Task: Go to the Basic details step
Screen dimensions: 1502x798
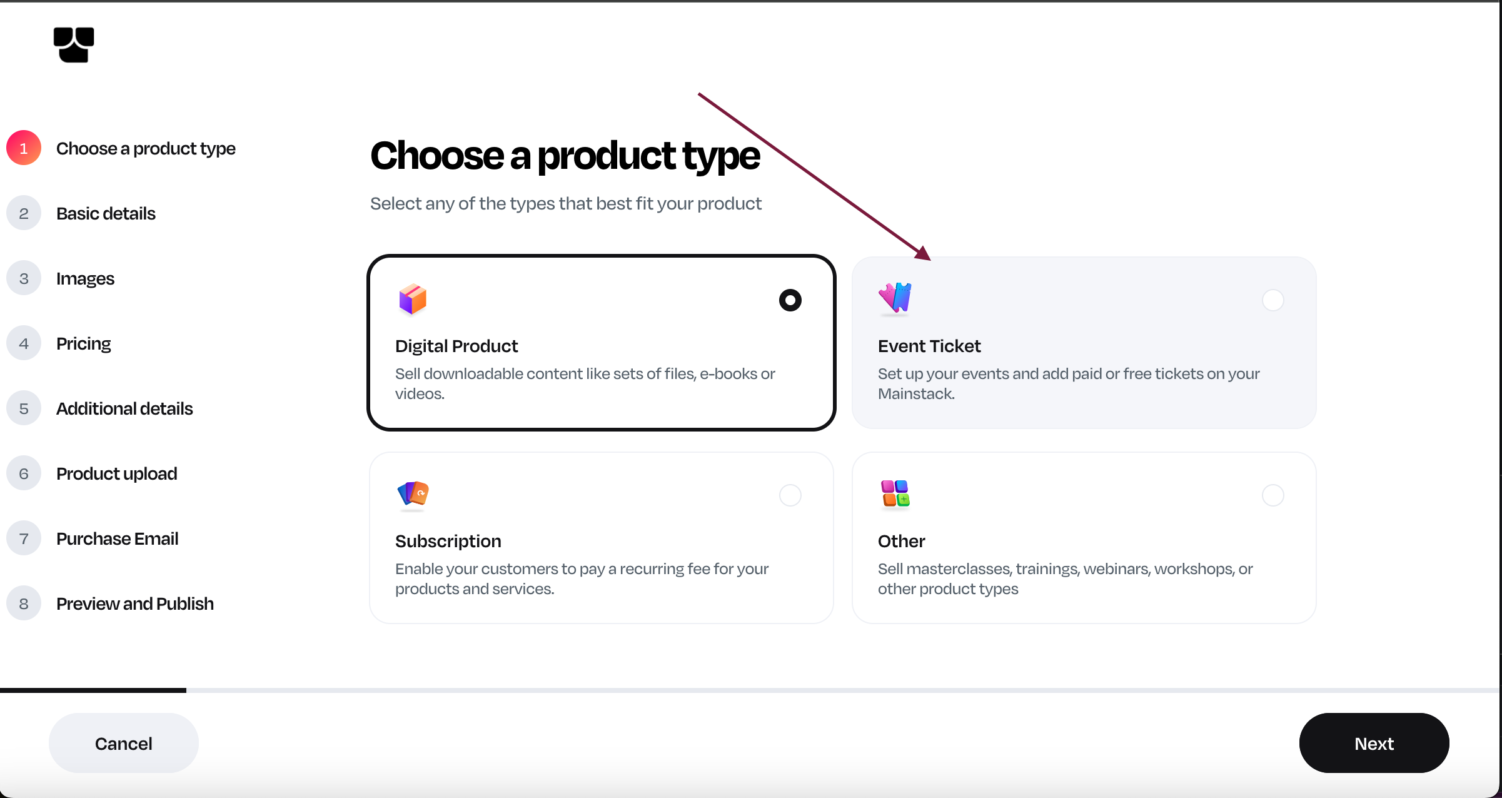Action: [x=106, y=213]
